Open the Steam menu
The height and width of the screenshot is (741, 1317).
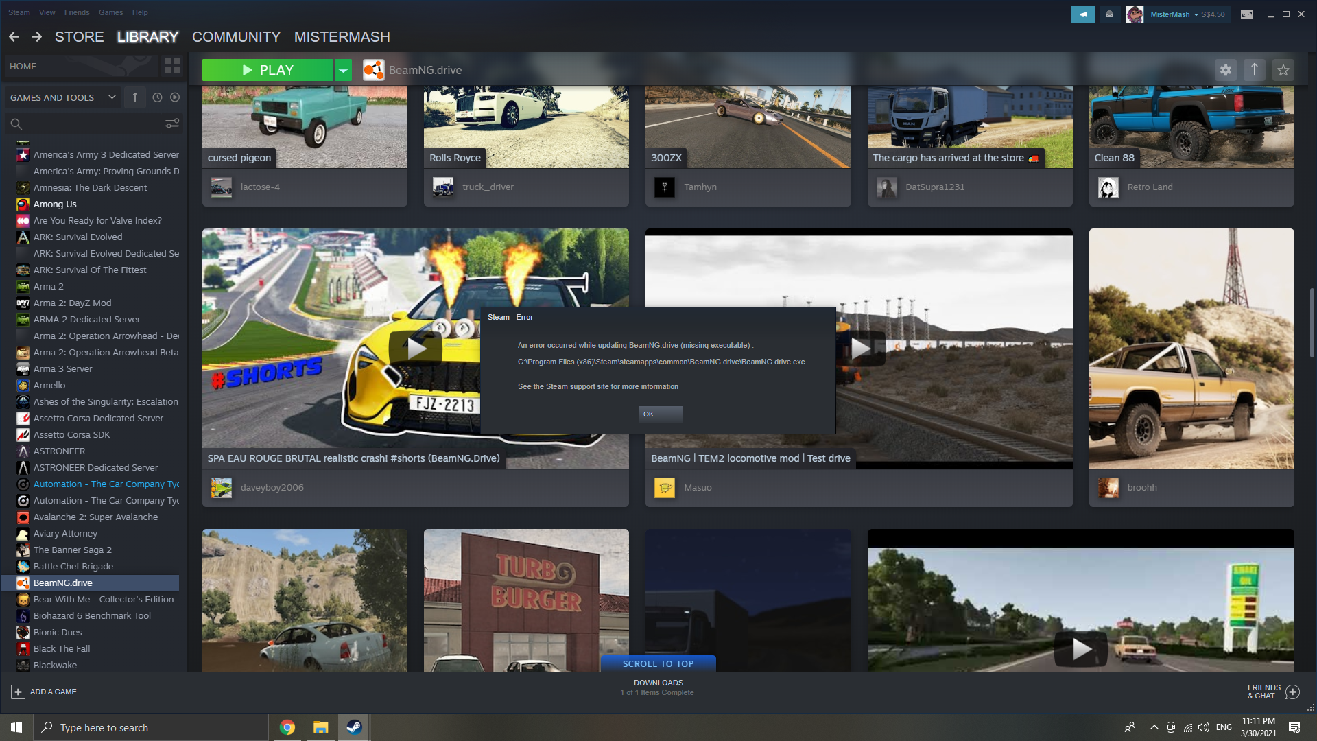click(19, 12)
